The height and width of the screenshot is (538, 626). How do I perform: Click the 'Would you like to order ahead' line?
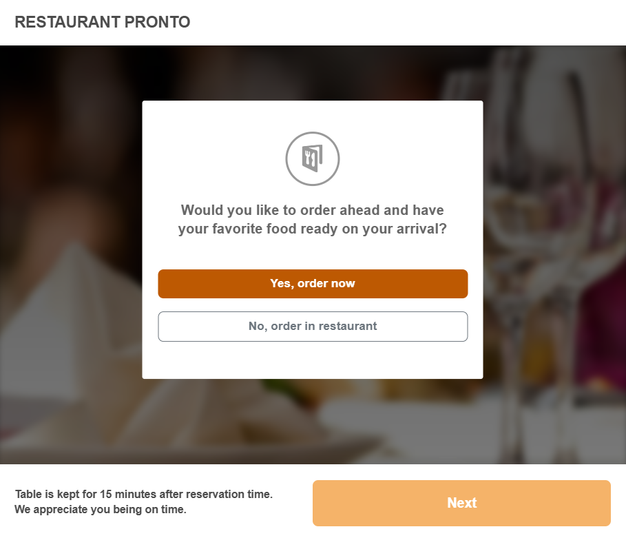[x=313, y=210]
